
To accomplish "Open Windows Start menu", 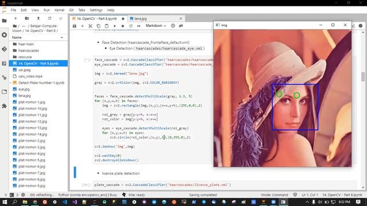I will pos(5,202).
